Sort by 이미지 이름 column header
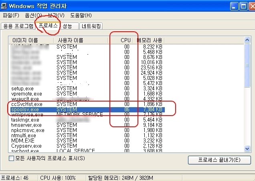Viewport: 255px width, 181px height. click(31, 40)
